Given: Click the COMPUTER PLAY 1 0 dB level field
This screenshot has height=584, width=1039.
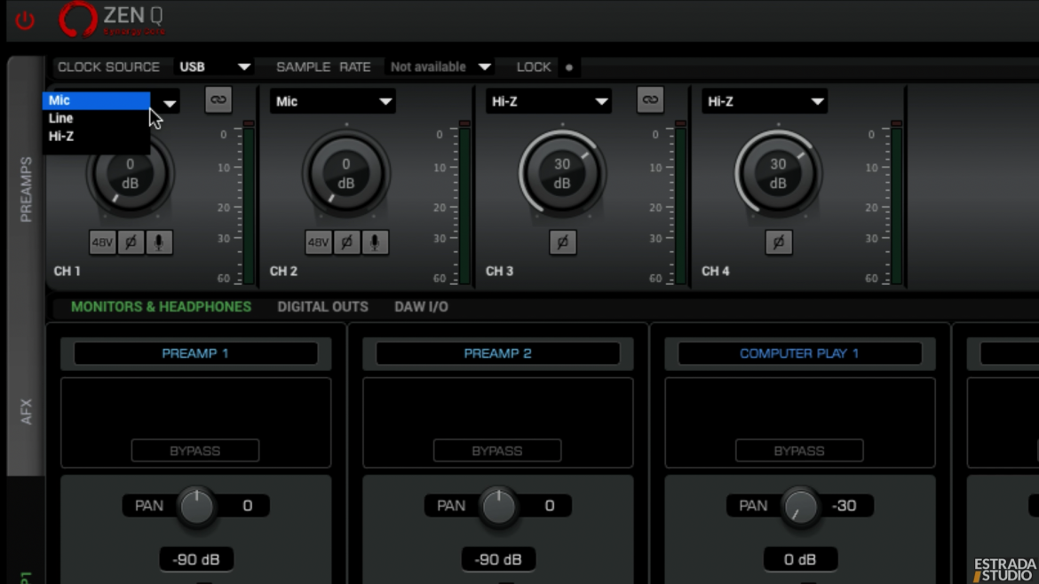Looking at the screenshot, I should point(800,559).
